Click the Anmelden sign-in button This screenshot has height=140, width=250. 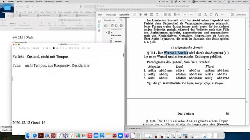(x=241, y=15)
